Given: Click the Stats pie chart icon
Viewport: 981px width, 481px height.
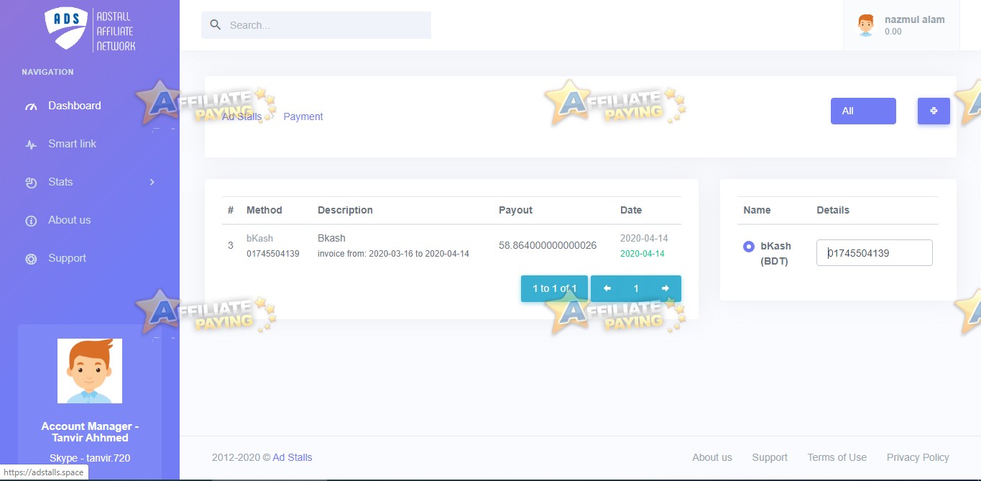Looking at the screenshot, I should tap(30, 183).
